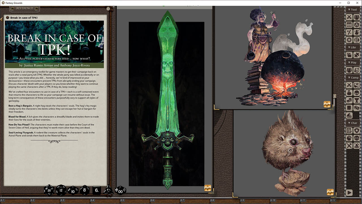This screenshot has width=362, height=204.
Task: Open the calendar tool in the sidebar
Action: (349, 25)
